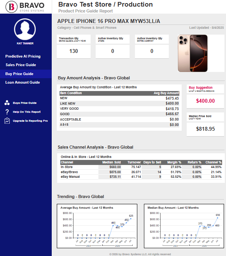
Task: Click the eBay Manual channel row
Action: (141, 177)
